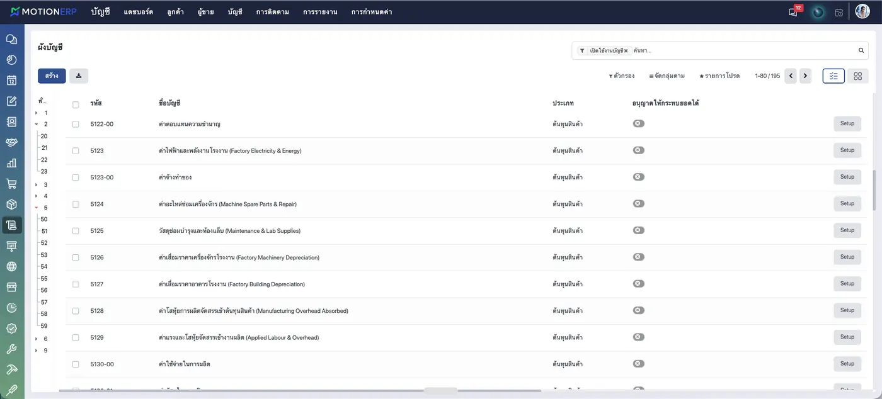The image size is (882, 399).
Task: Open the hammer sidebar icon
Action: (x=11, y=369)
